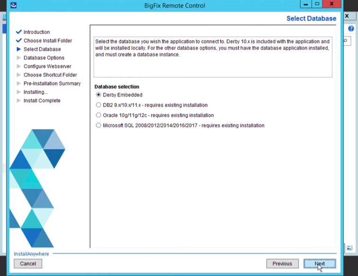
Task: Click the Database selection heading
Action: pos(117,87)
